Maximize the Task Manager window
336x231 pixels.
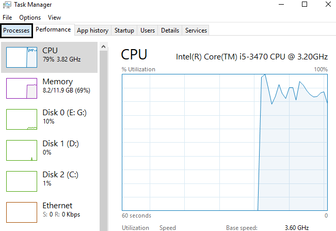(x=305, y=4)
